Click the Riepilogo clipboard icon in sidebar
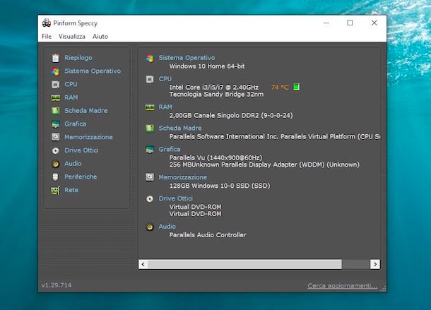 coord(55,58)
